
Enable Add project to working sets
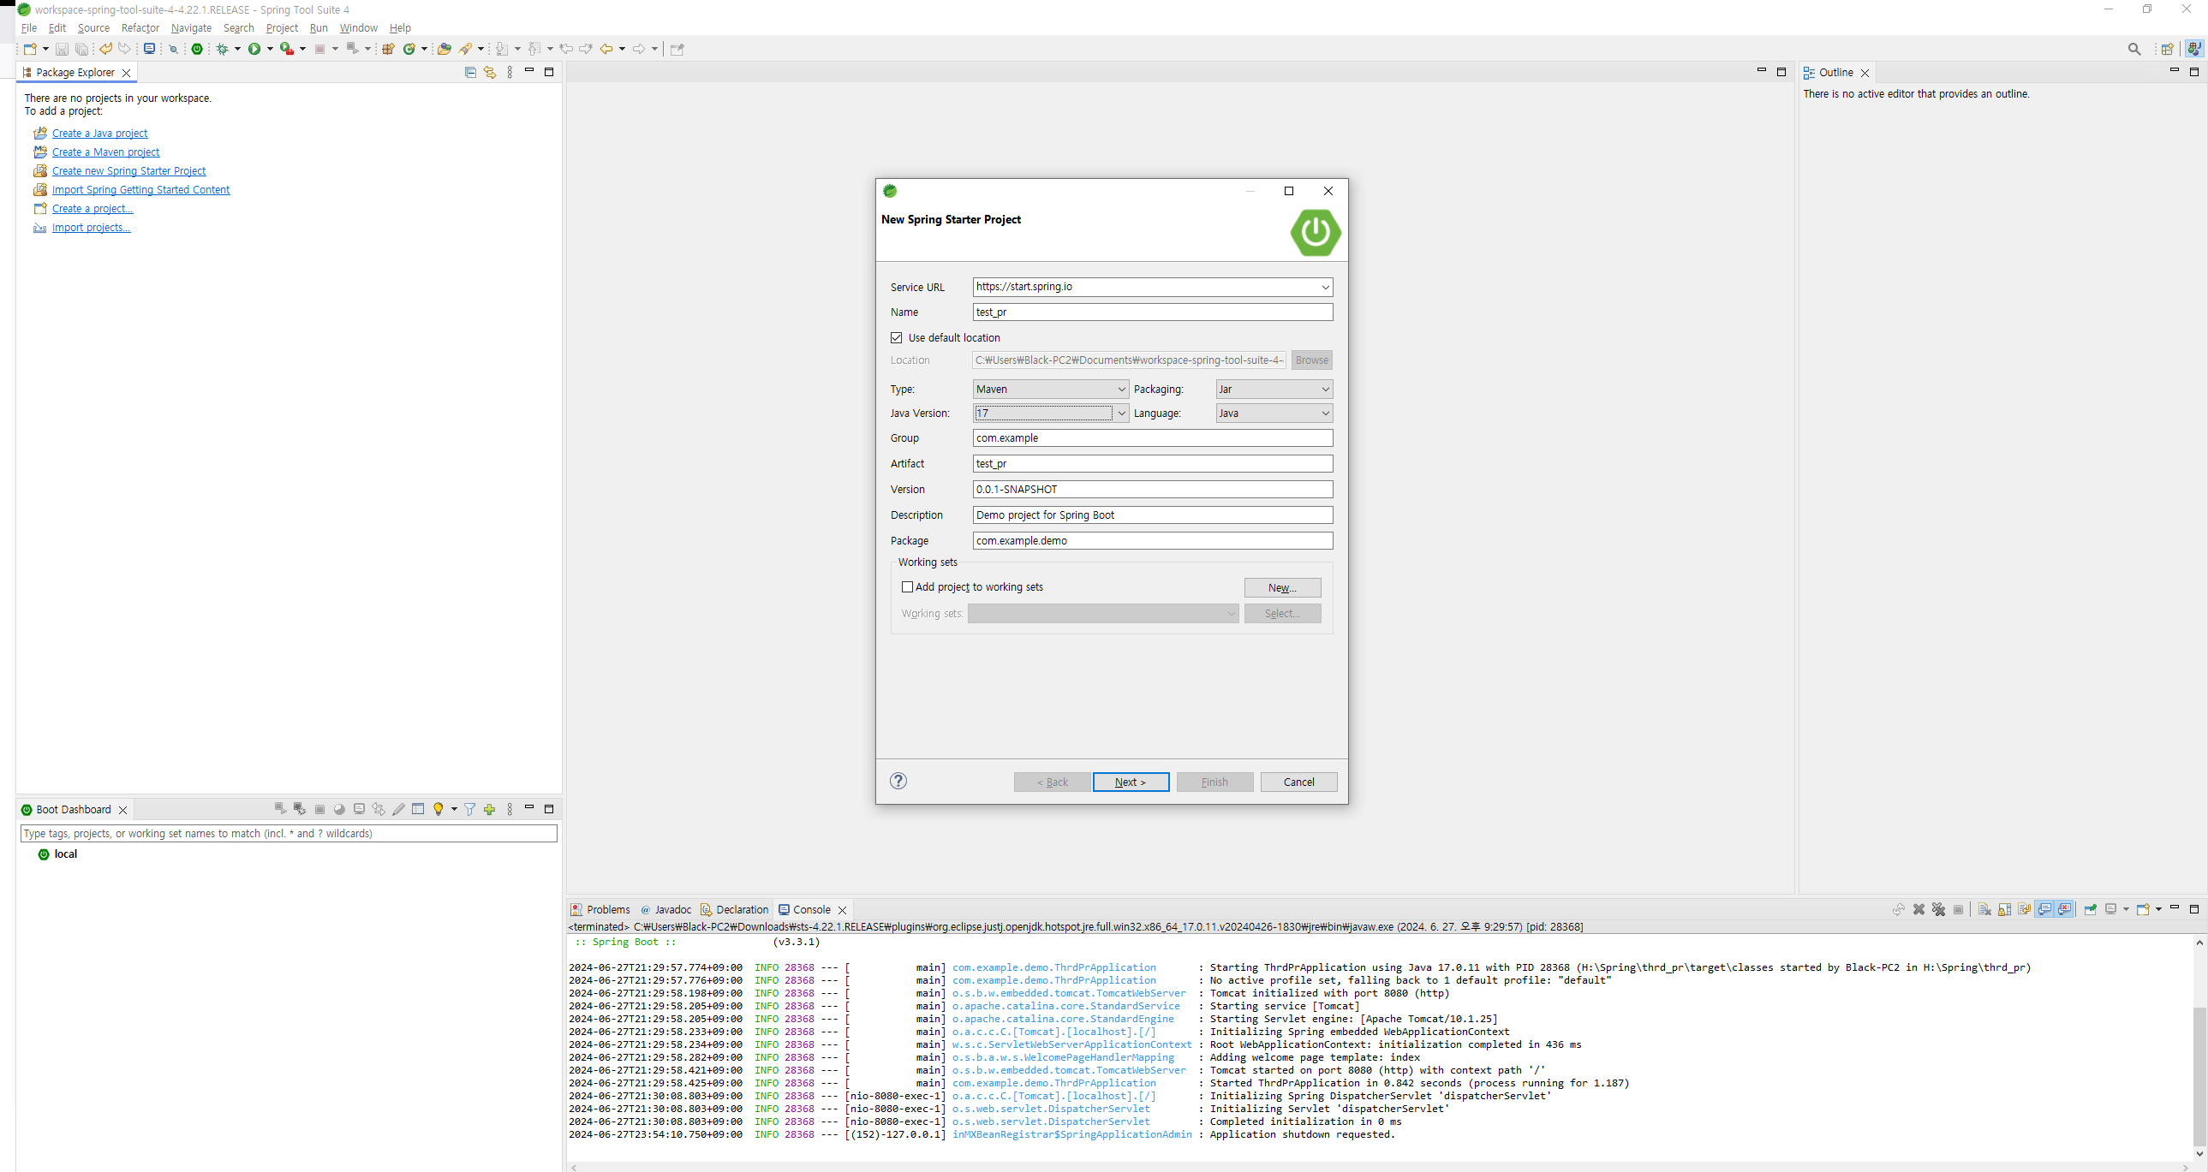click(x=907, y=587)
